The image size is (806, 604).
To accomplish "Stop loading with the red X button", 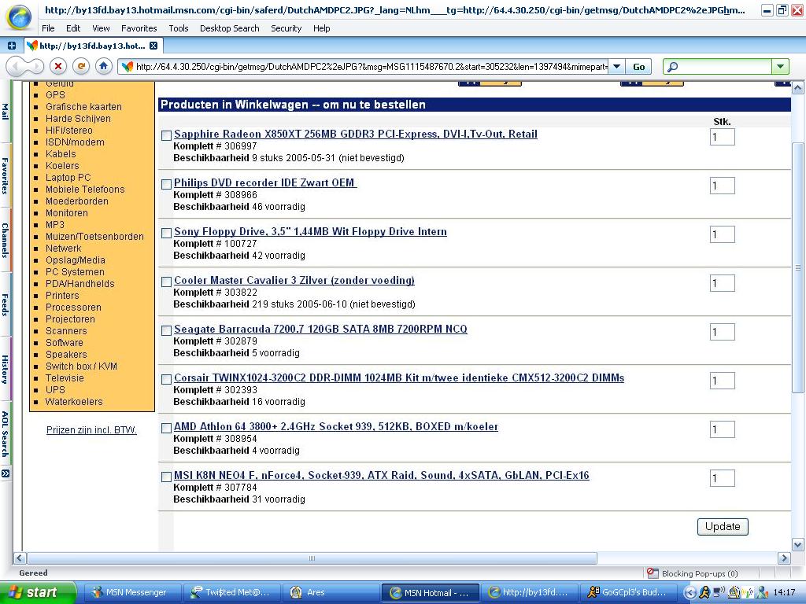I will (x=58, y=66).
